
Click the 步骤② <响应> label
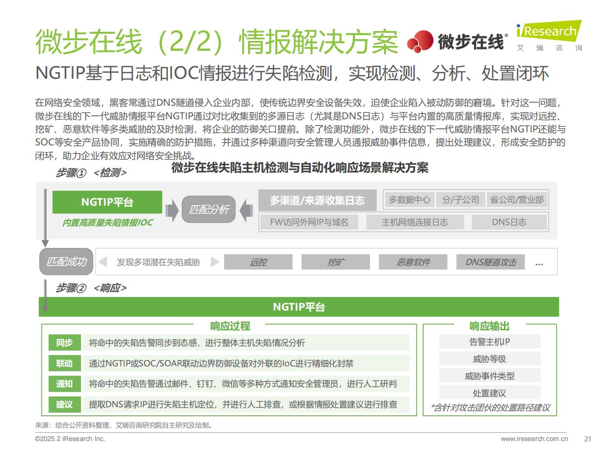(91, 288)
